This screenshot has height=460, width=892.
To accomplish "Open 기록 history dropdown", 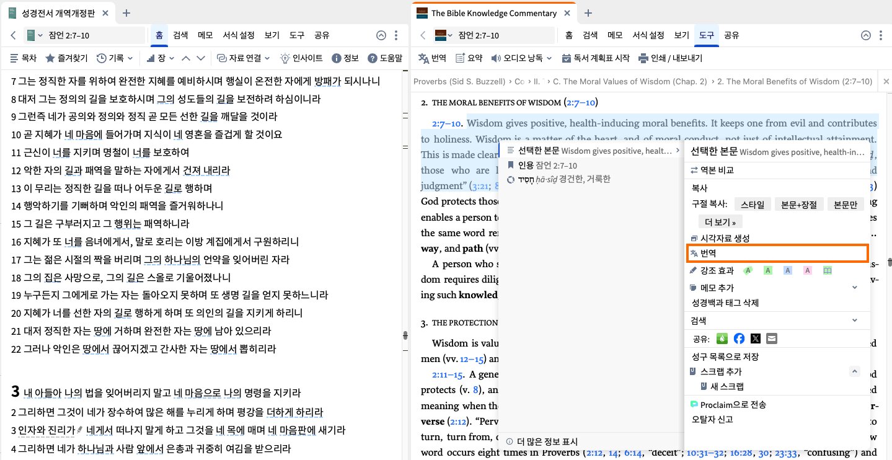I will click(x=115, y=58).
